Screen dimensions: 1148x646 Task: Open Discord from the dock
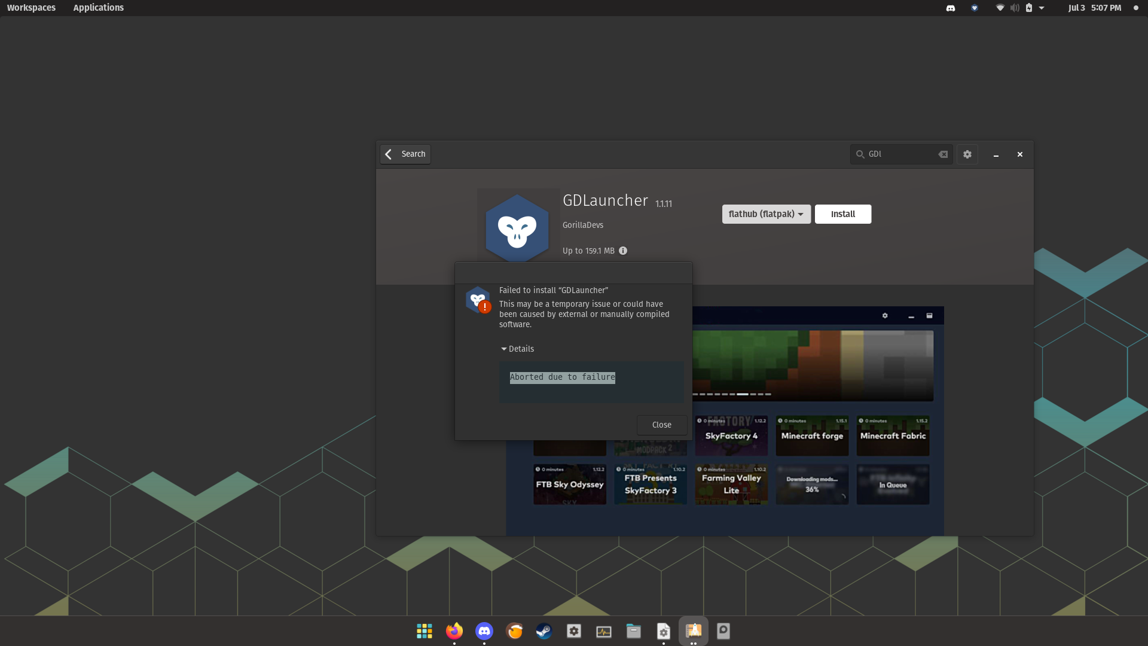pyautogui.click(x=484, y=631)
